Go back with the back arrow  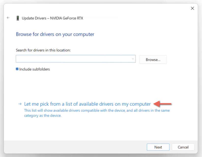click(8, 18)
